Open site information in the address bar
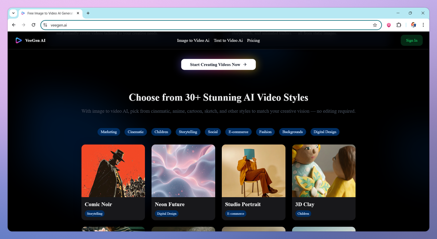437x239 pixels. point(45,25)
